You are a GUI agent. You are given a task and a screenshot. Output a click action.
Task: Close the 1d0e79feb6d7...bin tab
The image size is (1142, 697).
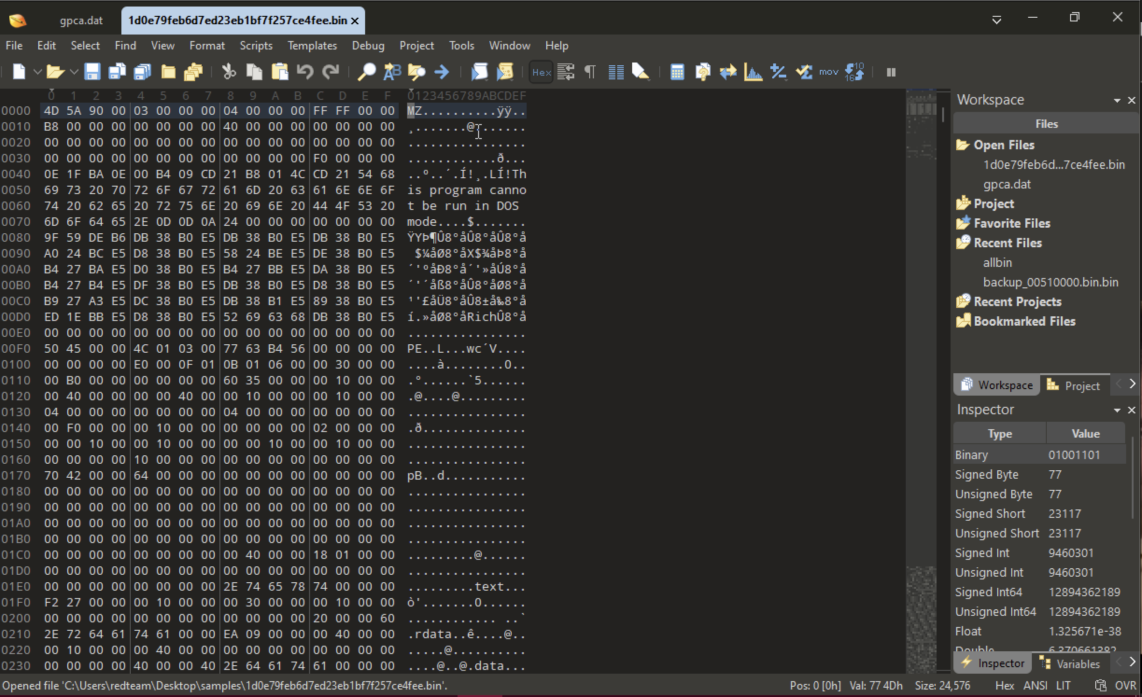tap(355, 21)
